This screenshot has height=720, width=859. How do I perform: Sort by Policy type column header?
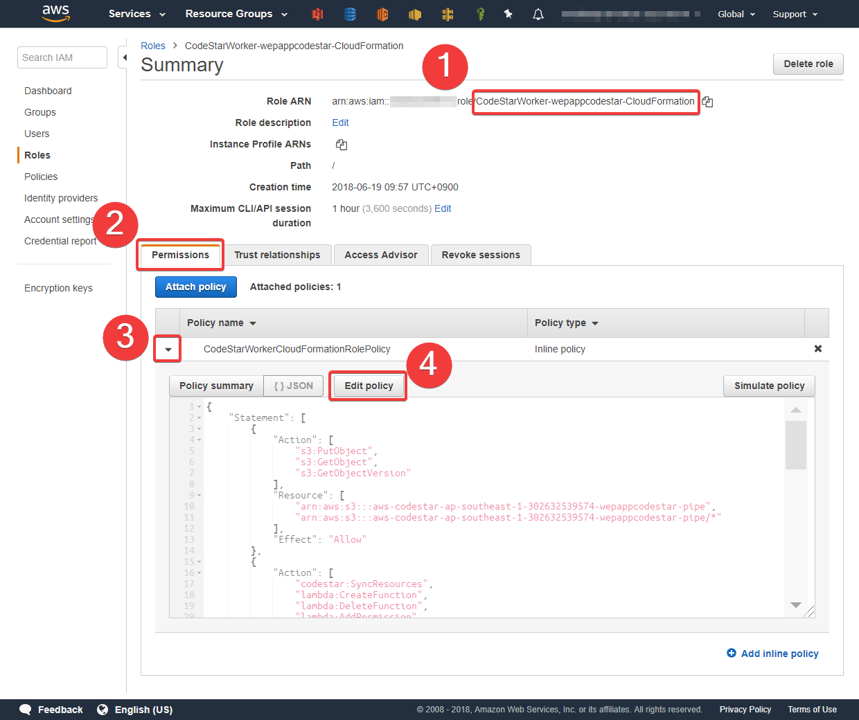[x=567, y=323]
